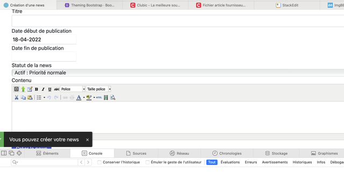
Task: Switch to the StackEdit browser tab
Action: 287,5
